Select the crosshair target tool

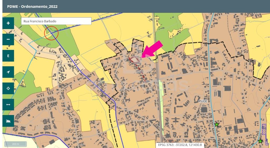(8, 88)
